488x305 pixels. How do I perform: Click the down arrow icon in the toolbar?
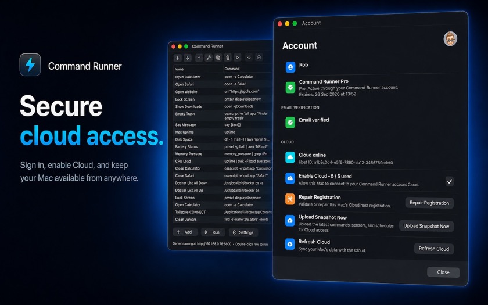[188, 58]
